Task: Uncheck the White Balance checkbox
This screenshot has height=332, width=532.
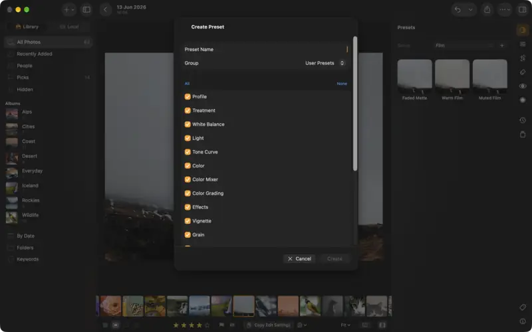Action: click(188, 124)
